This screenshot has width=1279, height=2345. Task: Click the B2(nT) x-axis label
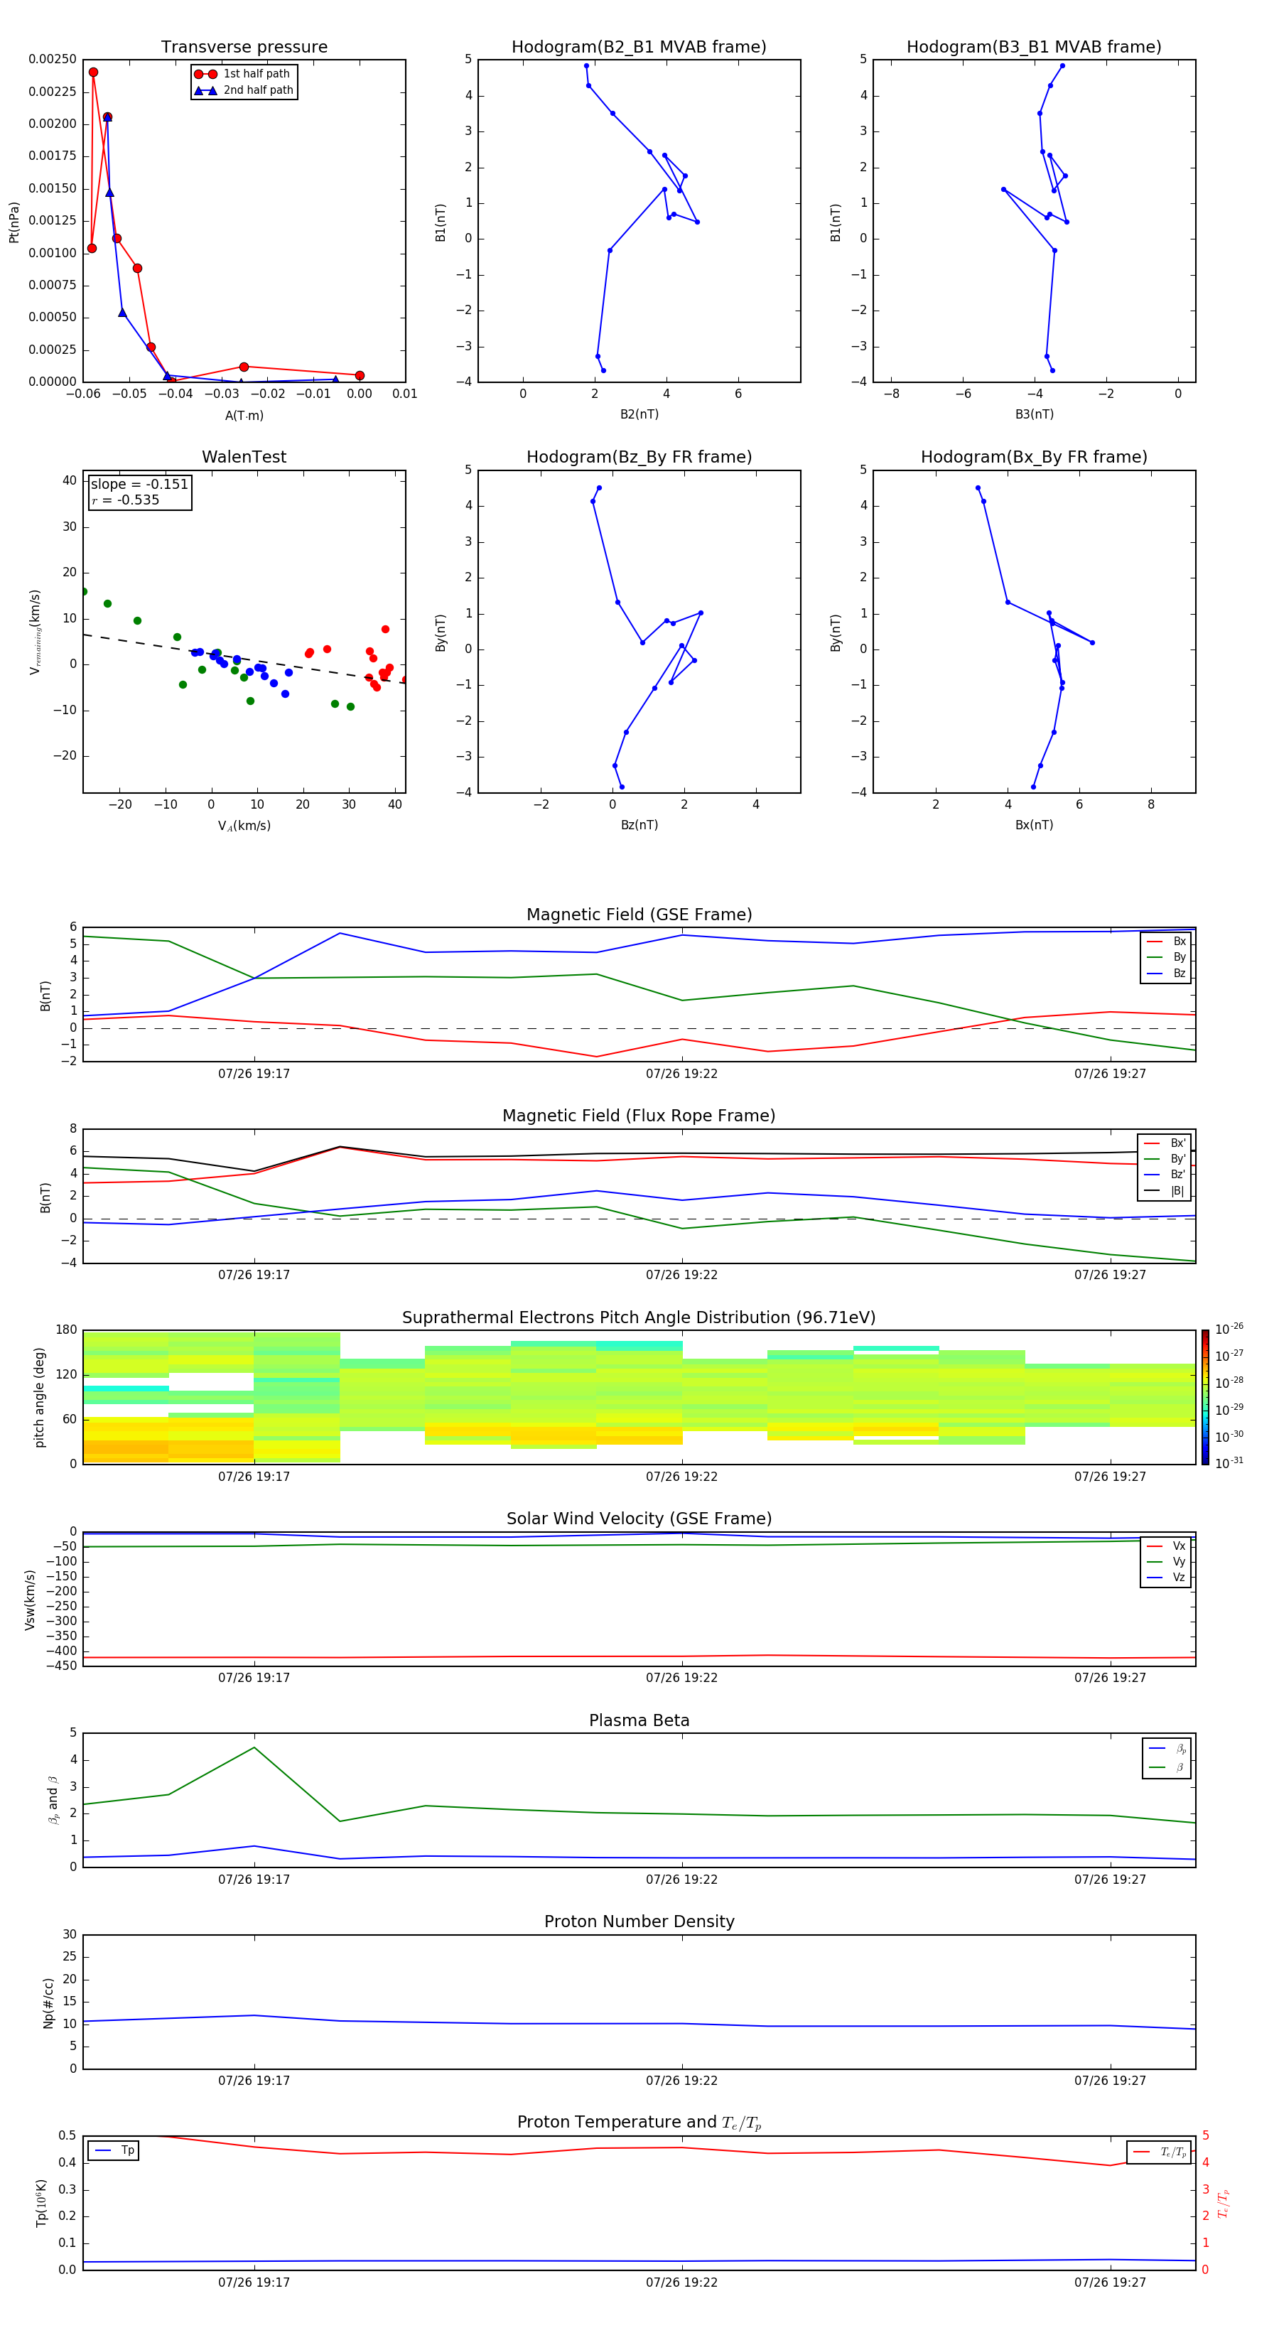coord(639,414)
